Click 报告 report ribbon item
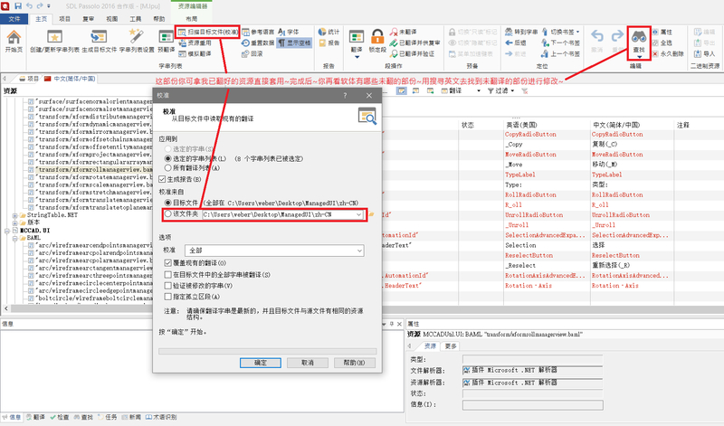The image size is (724, 426). 329,43
